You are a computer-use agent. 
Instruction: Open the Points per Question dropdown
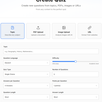tap(75, 86)
